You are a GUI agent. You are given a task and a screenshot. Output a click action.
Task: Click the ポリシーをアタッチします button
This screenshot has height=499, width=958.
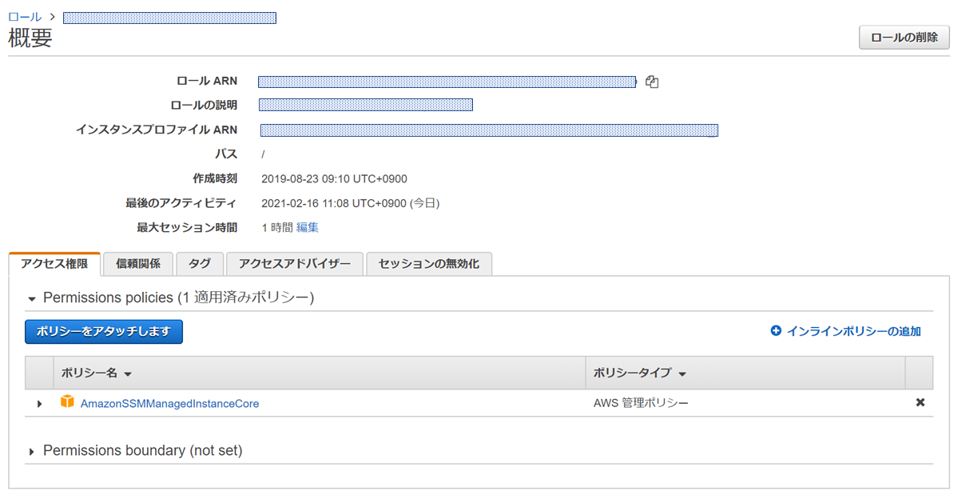point(104,331)
